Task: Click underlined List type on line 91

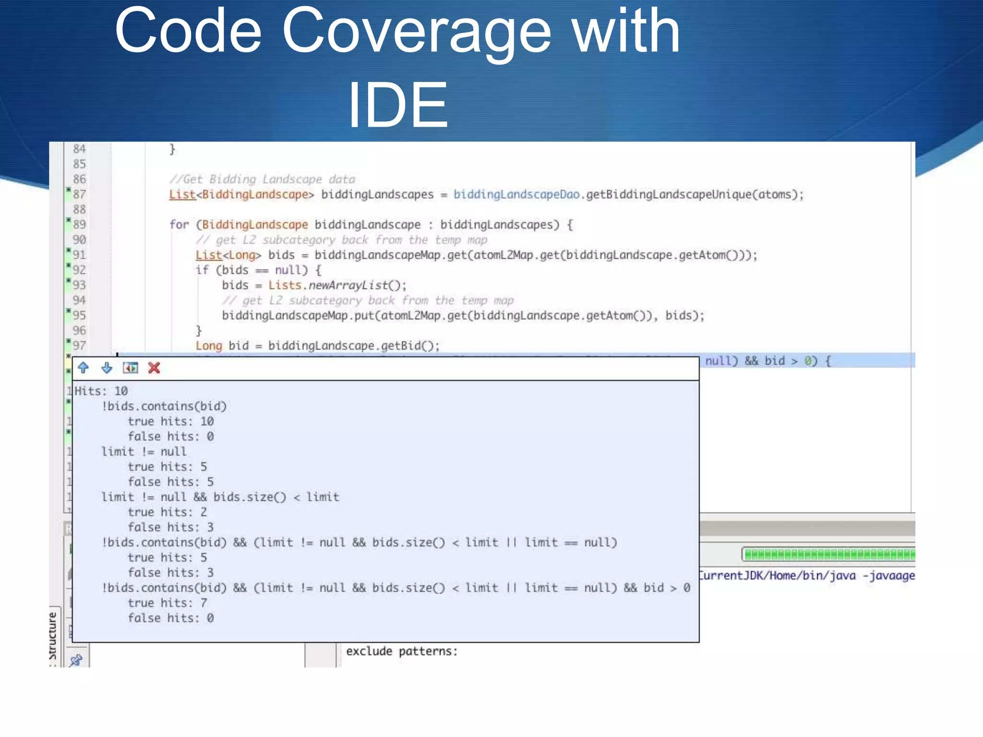Action: [209, 255]
